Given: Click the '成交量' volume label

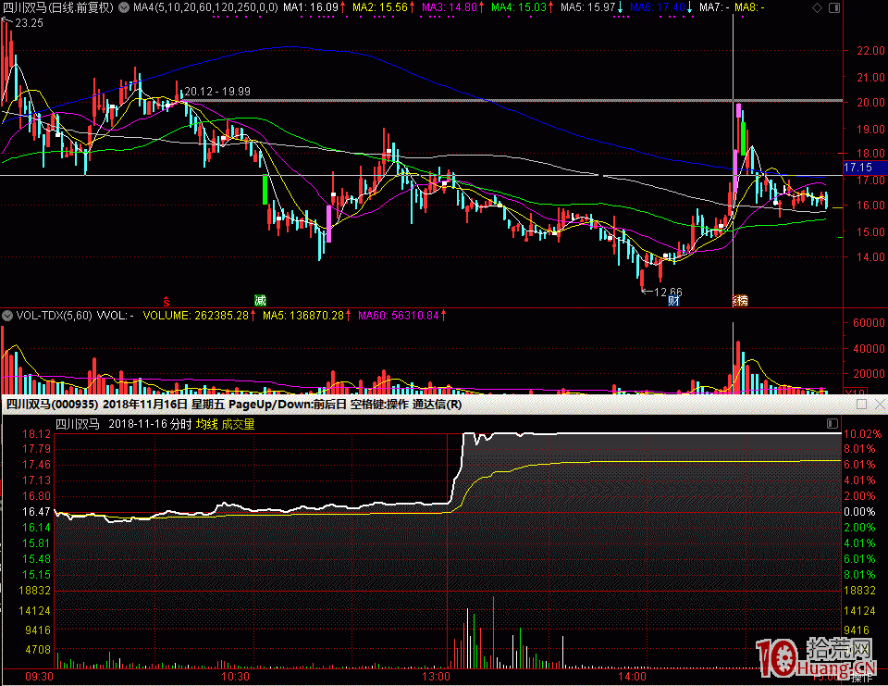Looking at the screenshot, I should [x=238, y=424].
